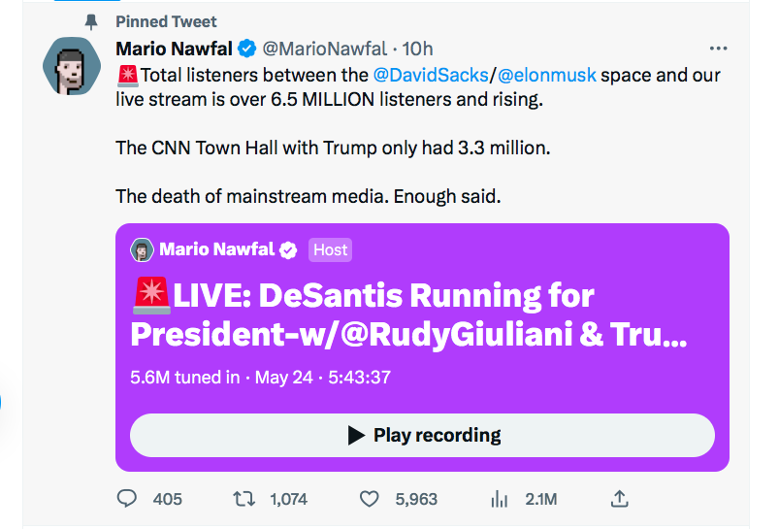
Task: Click the Pinned Tweet label
Action: click(x=166, y=21)
